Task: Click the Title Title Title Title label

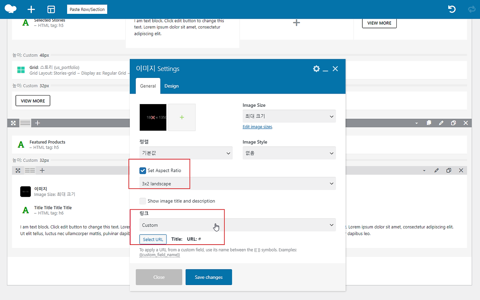Action: click(x=53, y=207)
